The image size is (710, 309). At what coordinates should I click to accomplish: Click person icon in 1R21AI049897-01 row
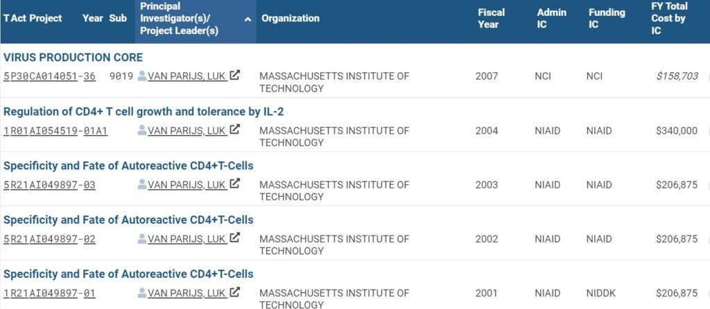(x=142, y=292)
